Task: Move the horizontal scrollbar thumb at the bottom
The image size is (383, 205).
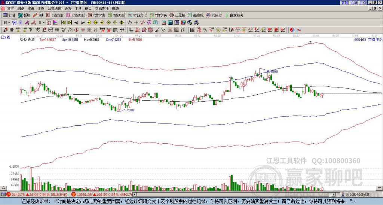Action: 233,195
